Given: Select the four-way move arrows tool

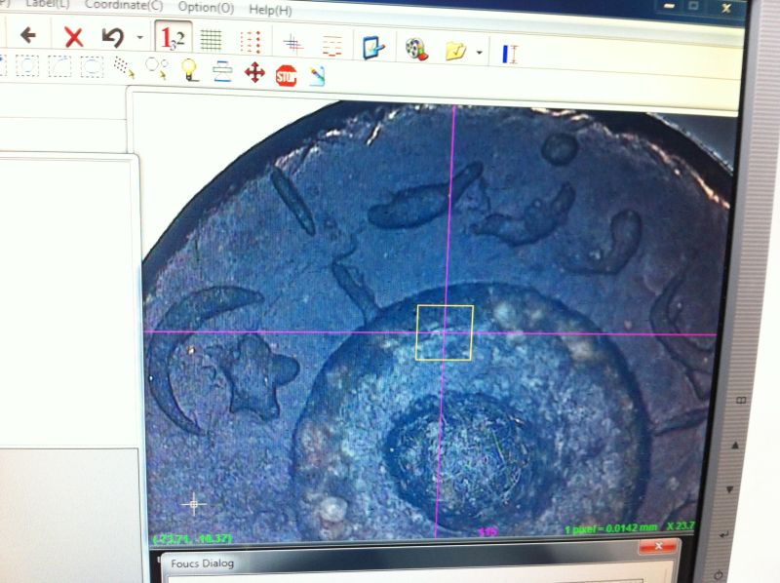Looking at the screenshot, I should (254, 72).
